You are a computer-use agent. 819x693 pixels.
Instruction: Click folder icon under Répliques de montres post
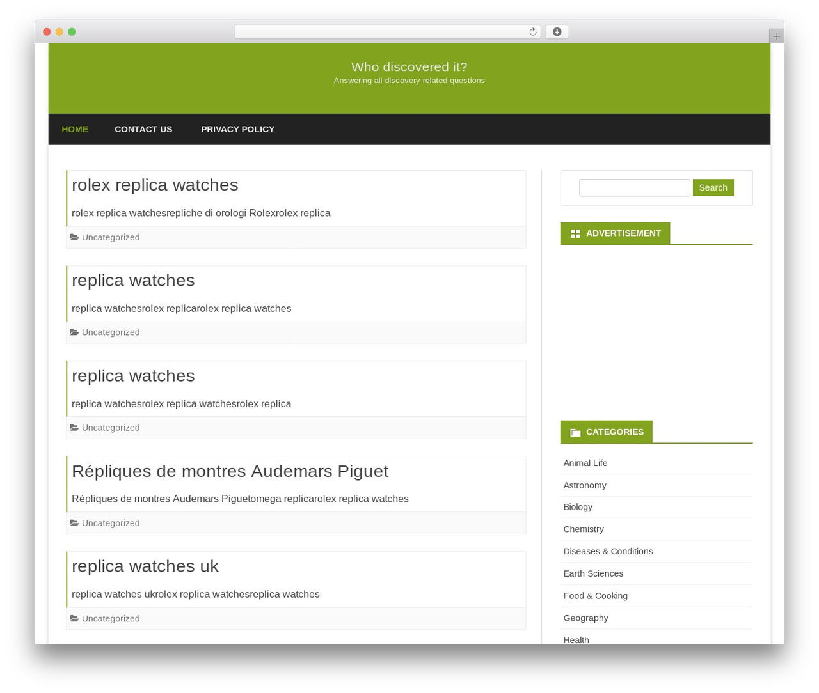pyautogui.click(x=74, y=523)
